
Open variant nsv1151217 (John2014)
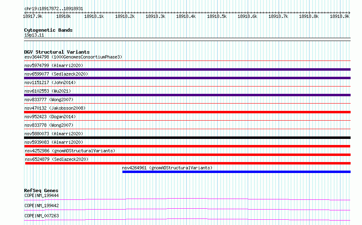pos(50,82)
